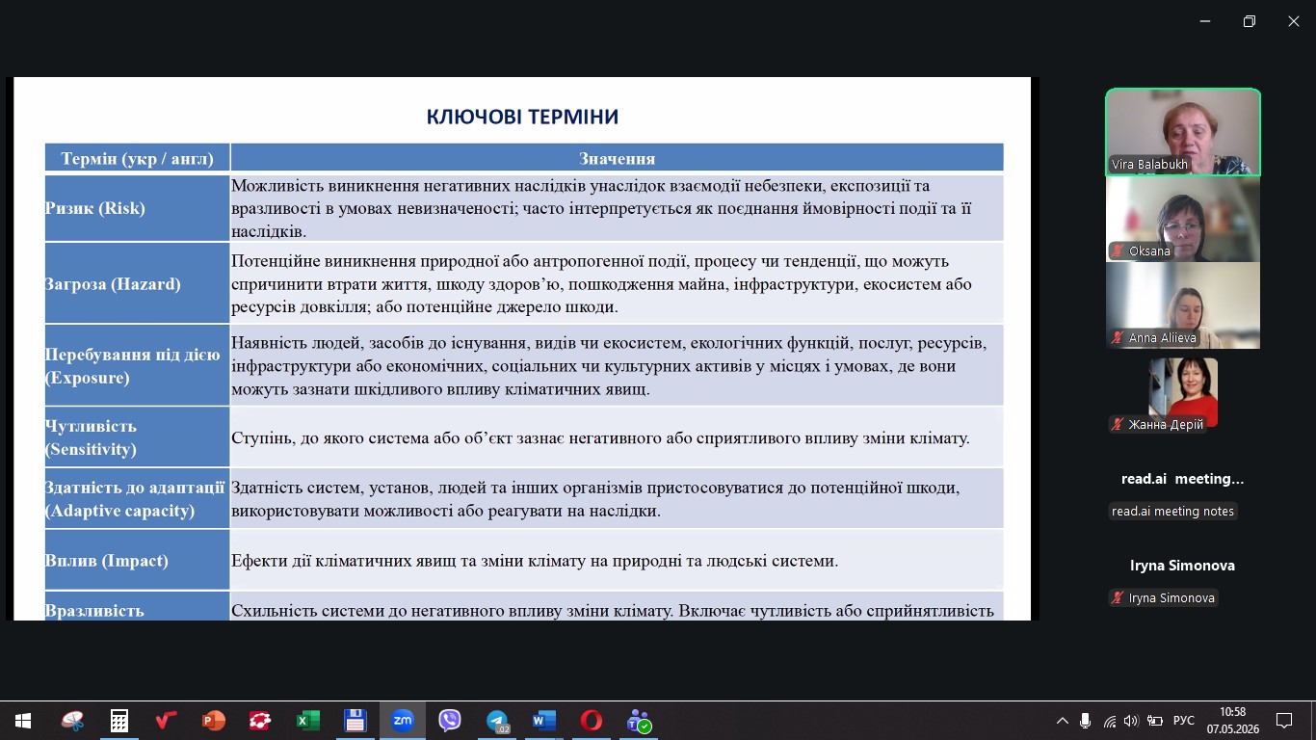This screenshot has height=740, width=1316.
Task: Open Viber from the taskbar
Action: click(x=449, y=721)
